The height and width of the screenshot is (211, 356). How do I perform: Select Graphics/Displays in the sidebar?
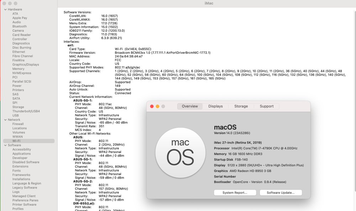pos(26,65)
